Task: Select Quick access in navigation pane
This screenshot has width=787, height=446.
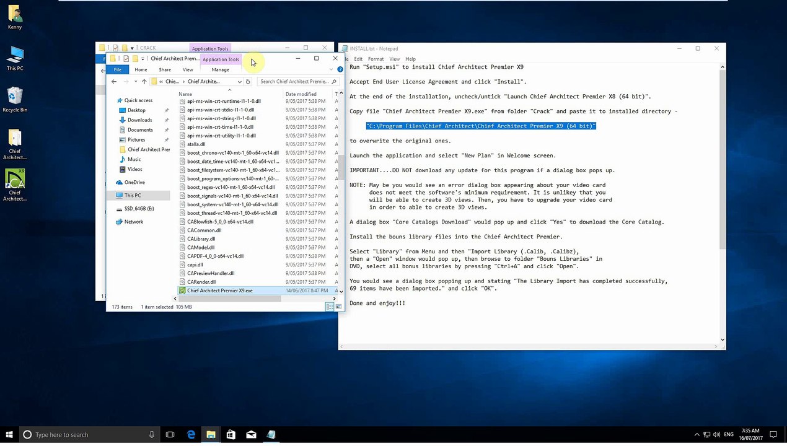Action: coord(138,100)
